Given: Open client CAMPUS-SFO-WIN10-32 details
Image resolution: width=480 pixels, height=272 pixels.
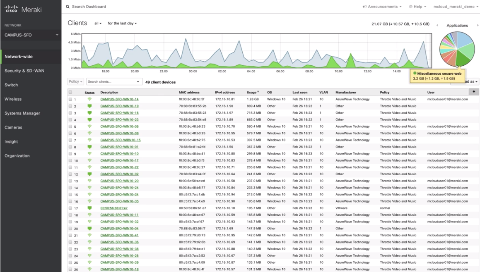Looking at the screenshot, I should (x=119, y=222).
